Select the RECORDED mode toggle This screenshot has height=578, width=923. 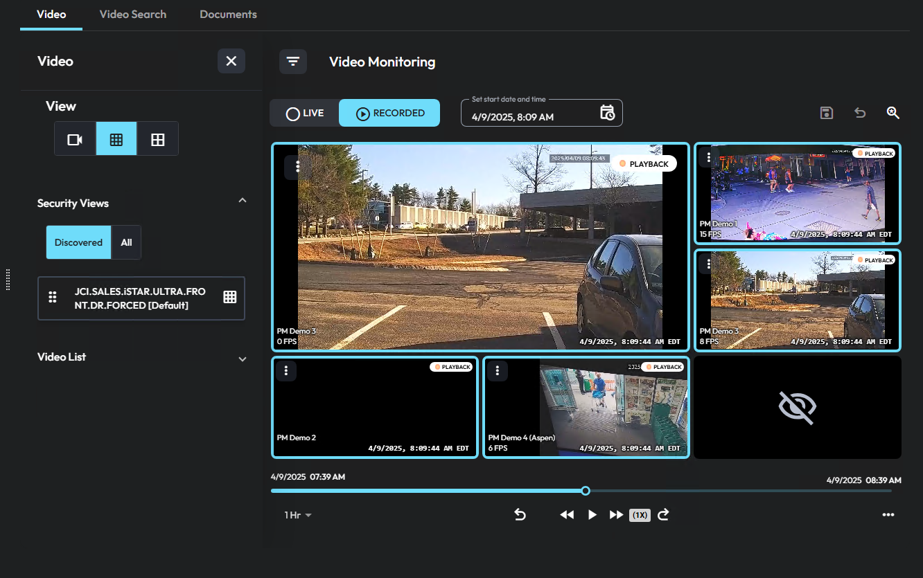point(389,112)
